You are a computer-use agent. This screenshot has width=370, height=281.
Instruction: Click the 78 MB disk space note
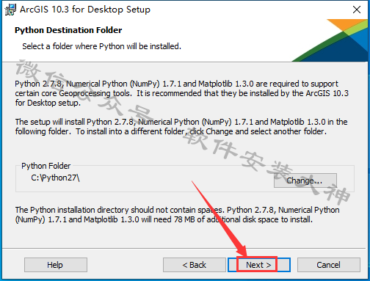coord(177,215)
